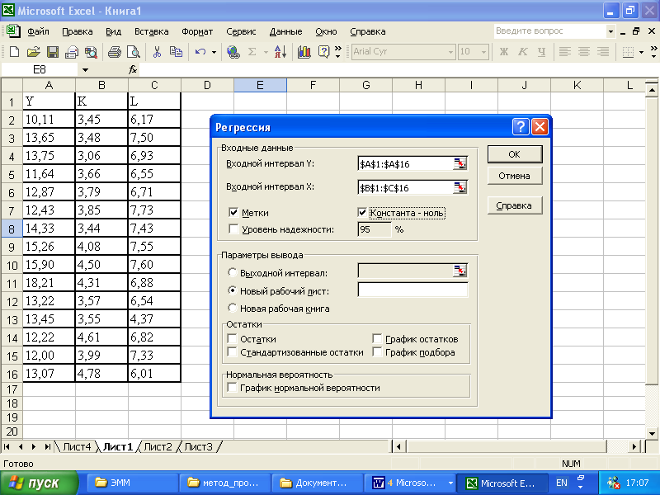Viewport: 660px width, 495px height.
Task: Uncheck the Константа - ноль checkbox
Action: 362,212
